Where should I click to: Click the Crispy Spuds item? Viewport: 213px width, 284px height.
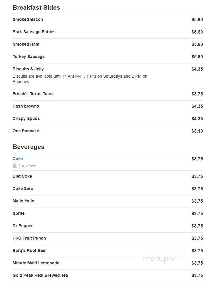click(x=26, y=119)
